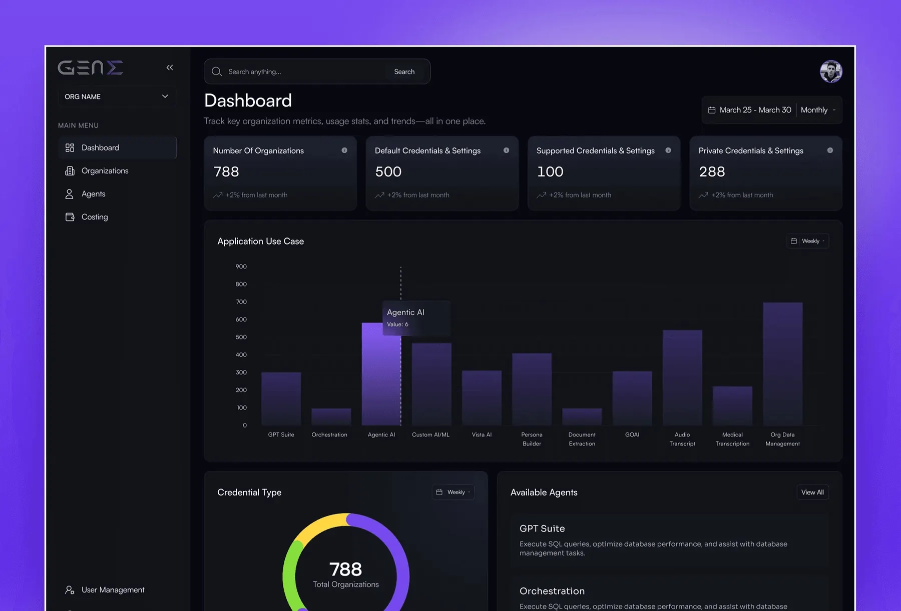Image resolution: width=901 pixels, height=611 pixels.
Task: Open the user profile avatar
Action: pos(831,71)
